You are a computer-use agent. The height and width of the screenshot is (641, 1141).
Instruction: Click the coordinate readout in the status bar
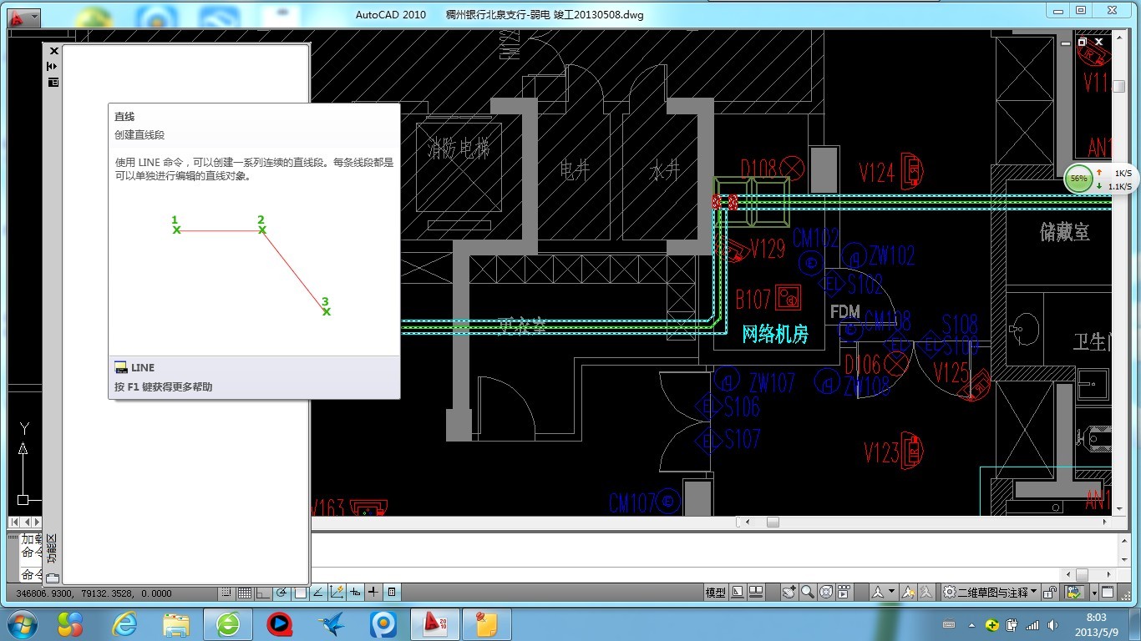tap(94, 593)
